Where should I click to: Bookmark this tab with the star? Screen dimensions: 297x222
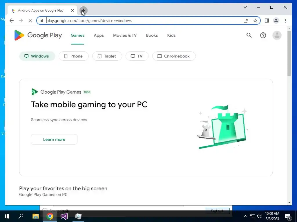point(255,21)
